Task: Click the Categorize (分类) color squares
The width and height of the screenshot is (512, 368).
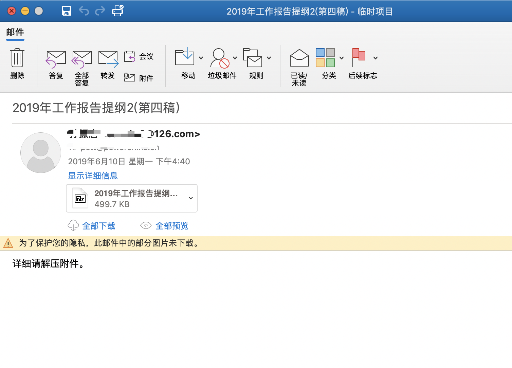Action: coord(325,58)
